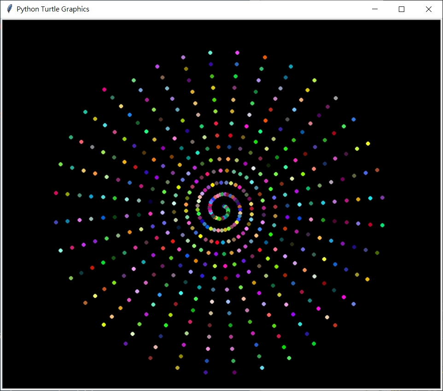Minimize the Python Turtle Graphics window
443x391 pixels.
point(374,9)
